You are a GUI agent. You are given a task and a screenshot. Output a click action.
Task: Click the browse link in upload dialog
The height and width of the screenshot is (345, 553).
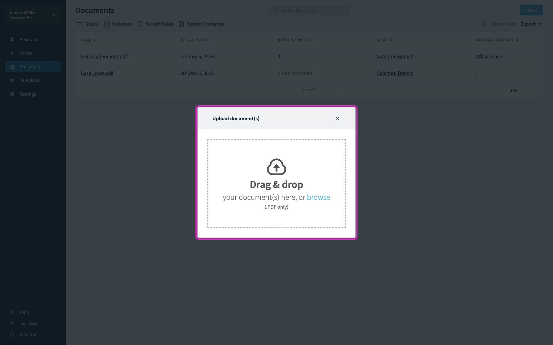pos(318,197)
